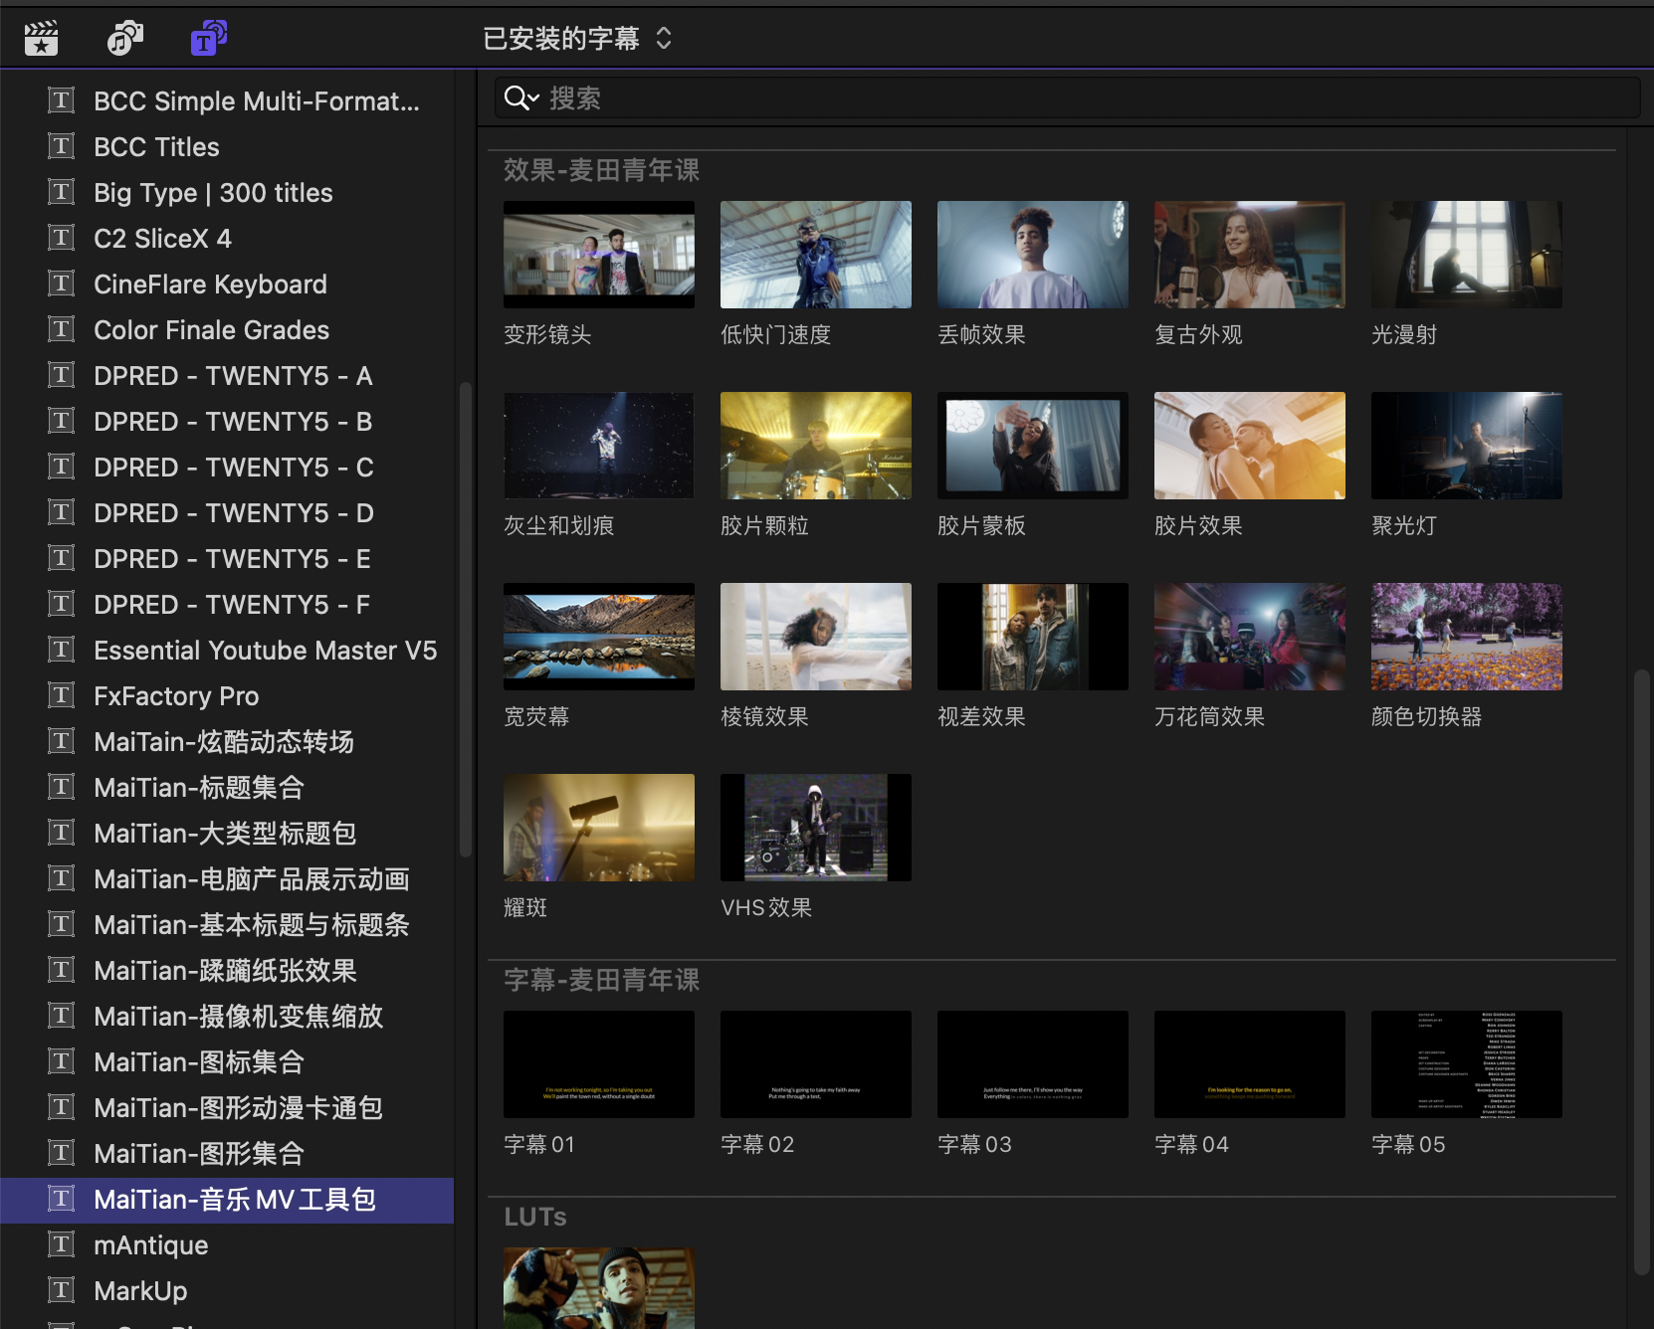The height and width of the screenshot is (1329, 1654).
Task: Select the 胶片效果 thumbnail
Action: pyautogui.click(x=1250, y=446)
